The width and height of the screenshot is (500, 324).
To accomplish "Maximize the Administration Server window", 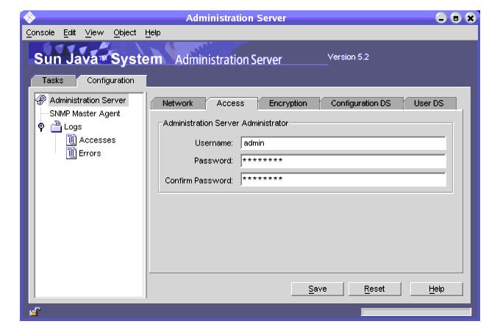I will (456, 18).
